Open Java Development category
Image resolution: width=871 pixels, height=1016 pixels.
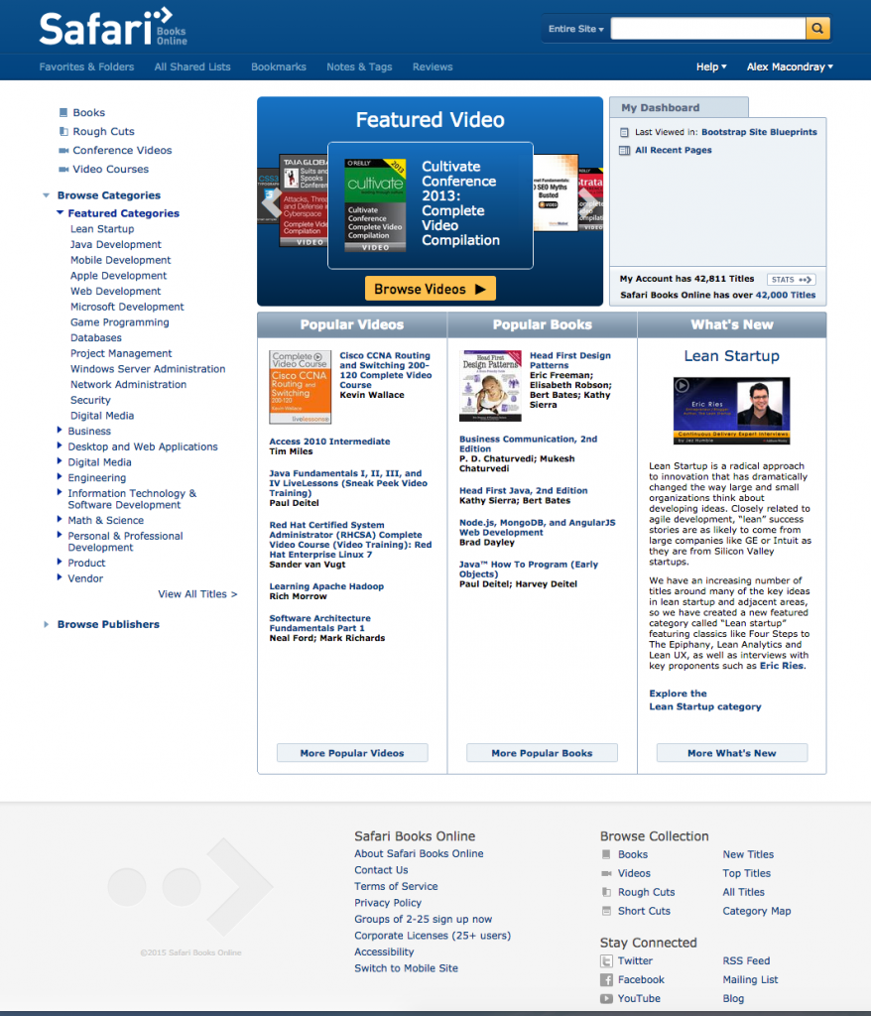point(116,244)
